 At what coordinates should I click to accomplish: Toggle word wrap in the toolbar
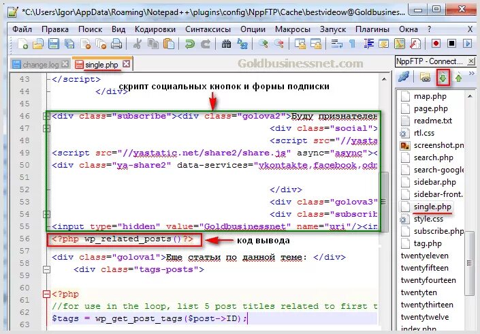[x=337, y=44]
